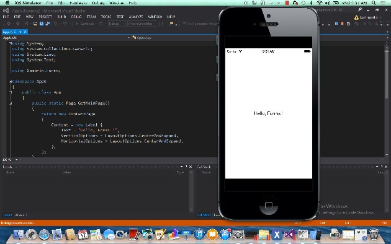Open Visual Studio BUILD menu
Screen dimensions: 391x244
click(x=61, y=17)
